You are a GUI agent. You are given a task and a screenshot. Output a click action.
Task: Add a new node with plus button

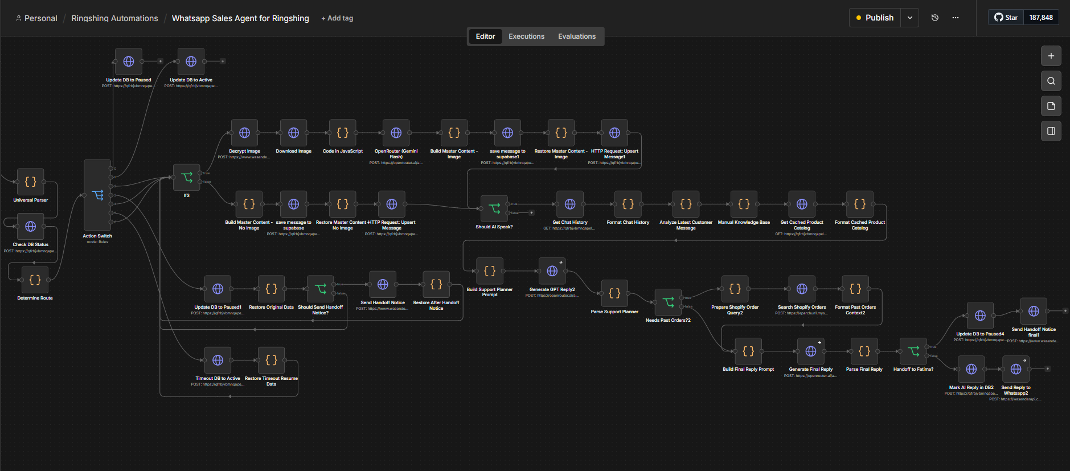[x=1051, y=56]
